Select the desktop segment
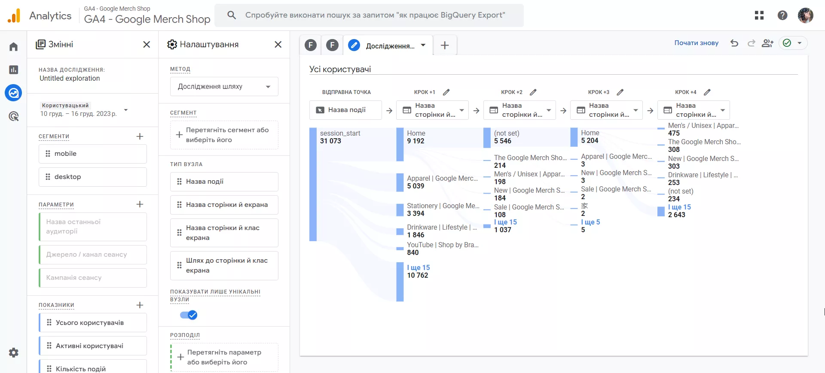This screenshot has width=825, height=373. coord(93,177)
